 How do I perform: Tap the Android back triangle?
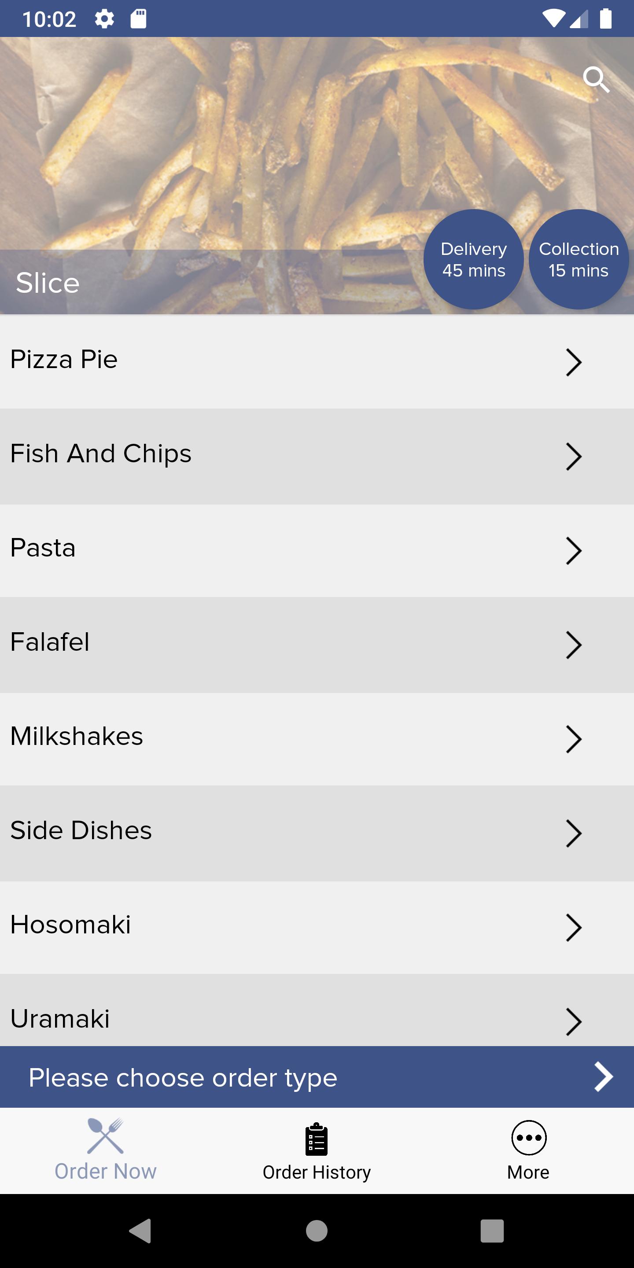point(141,1231)
